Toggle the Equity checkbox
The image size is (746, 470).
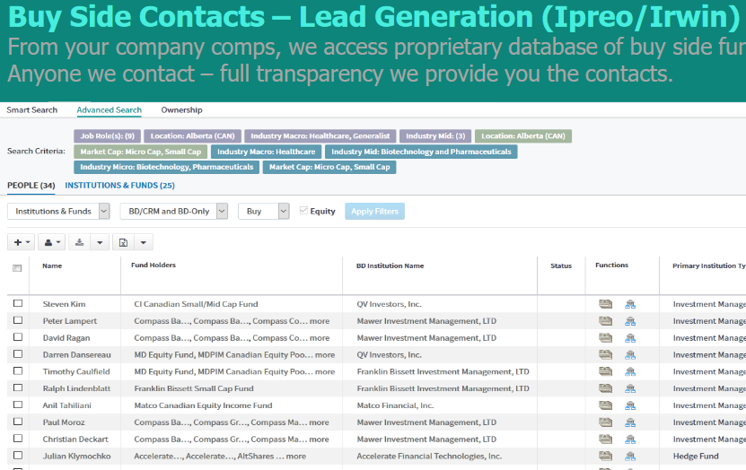(303, 211)
